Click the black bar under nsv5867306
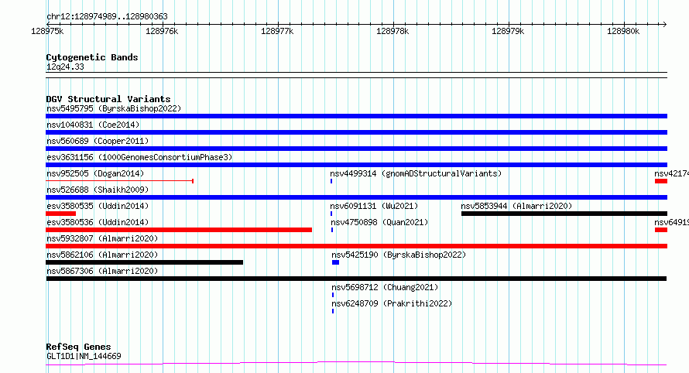 pyautogui.click(x=356, y=279)
